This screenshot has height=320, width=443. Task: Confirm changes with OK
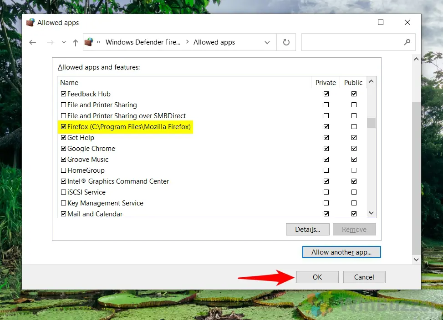[x=317, y=277]
